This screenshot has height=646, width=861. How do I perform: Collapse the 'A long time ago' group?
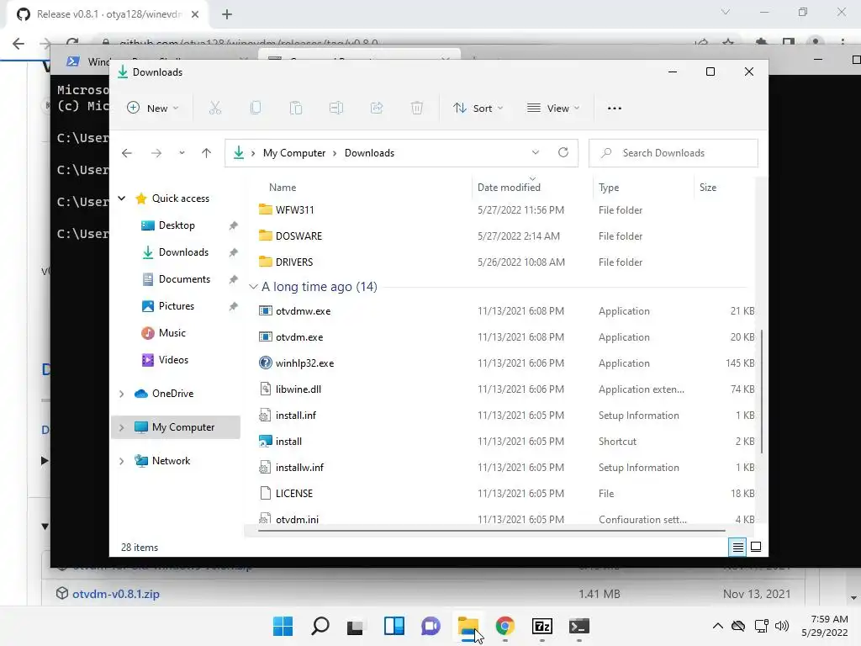click(253, 287)
